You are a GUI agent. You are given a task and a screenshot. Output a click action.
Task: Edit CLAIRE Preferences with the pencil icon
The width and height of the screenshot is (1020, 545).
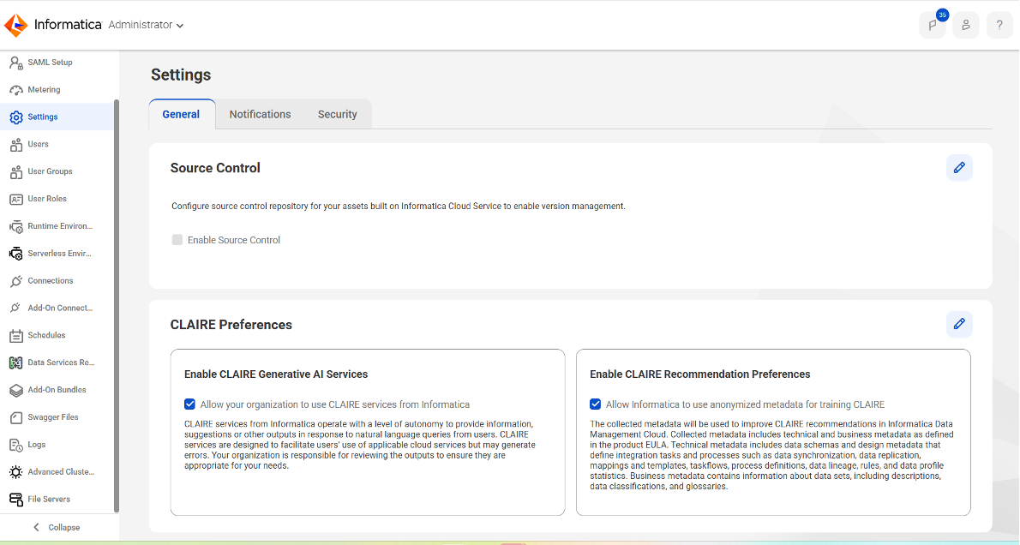pyautogui.click(x=959, y=324)
